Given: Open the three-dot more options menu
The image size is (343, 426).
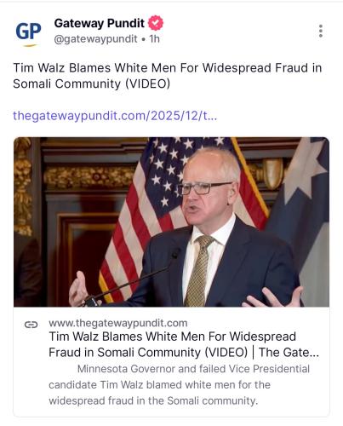Looking at the screenshot, I should click(x=321, y=31).
